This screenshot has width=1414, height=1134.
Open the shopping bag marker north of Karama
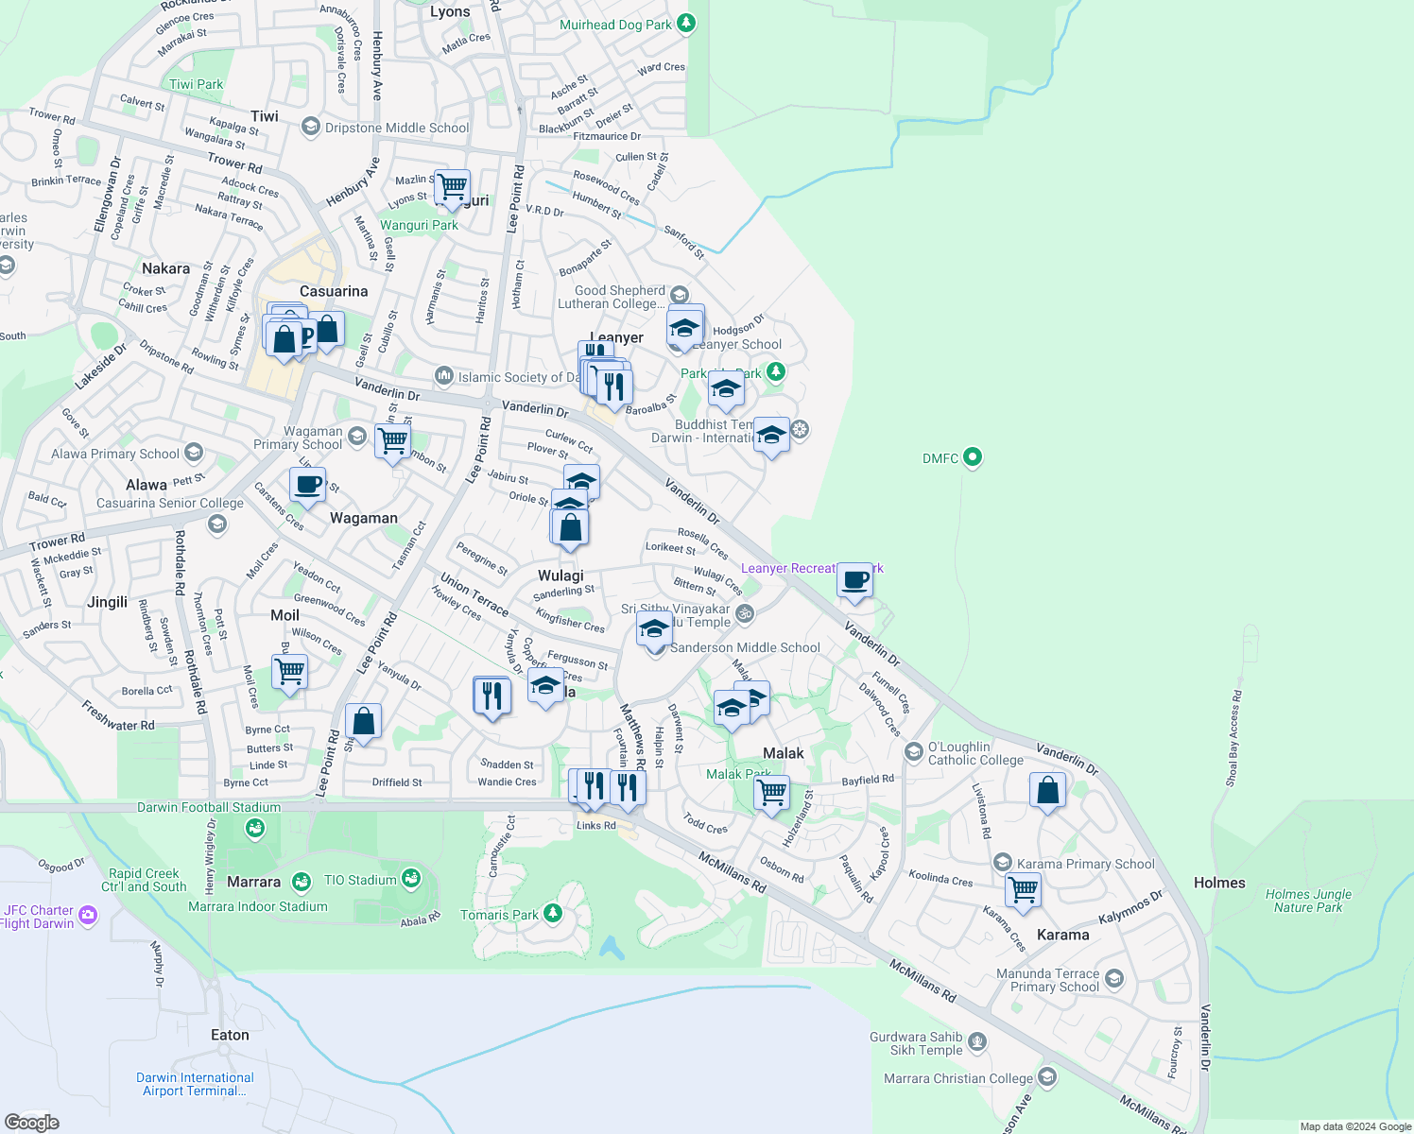pyautogui.click(x=1047, y=792)
